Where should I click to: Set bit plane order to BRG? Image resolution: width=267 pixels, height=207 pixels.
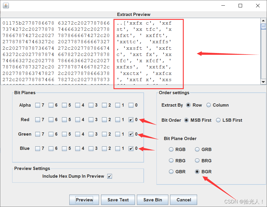tap(197, 161)
